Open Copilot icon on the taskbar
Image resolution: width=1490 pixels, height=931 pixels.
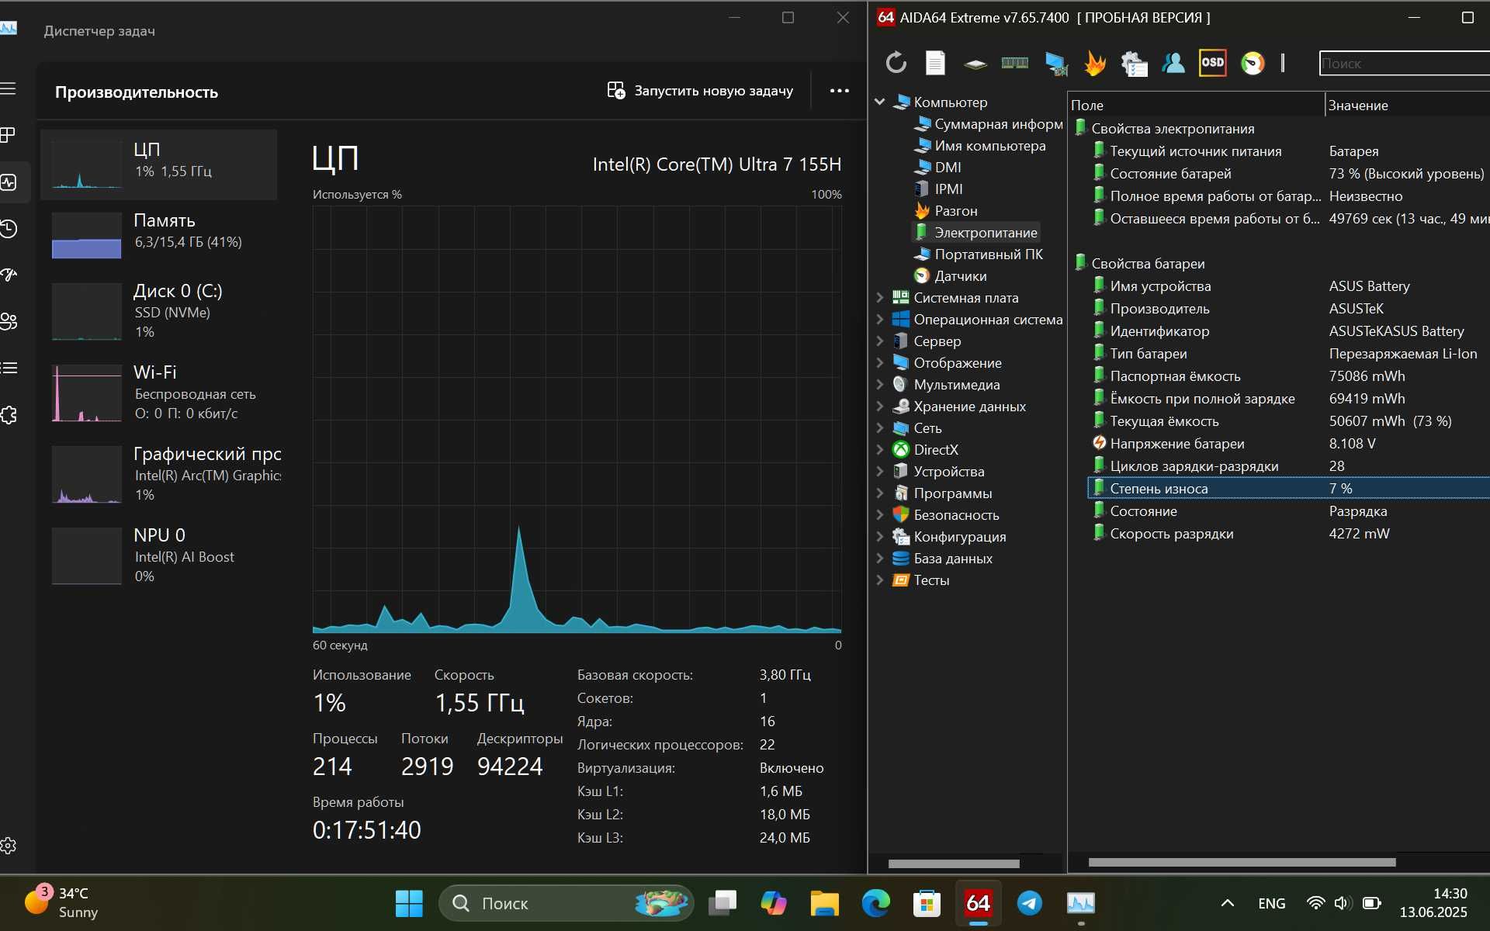tap(774, 903)
